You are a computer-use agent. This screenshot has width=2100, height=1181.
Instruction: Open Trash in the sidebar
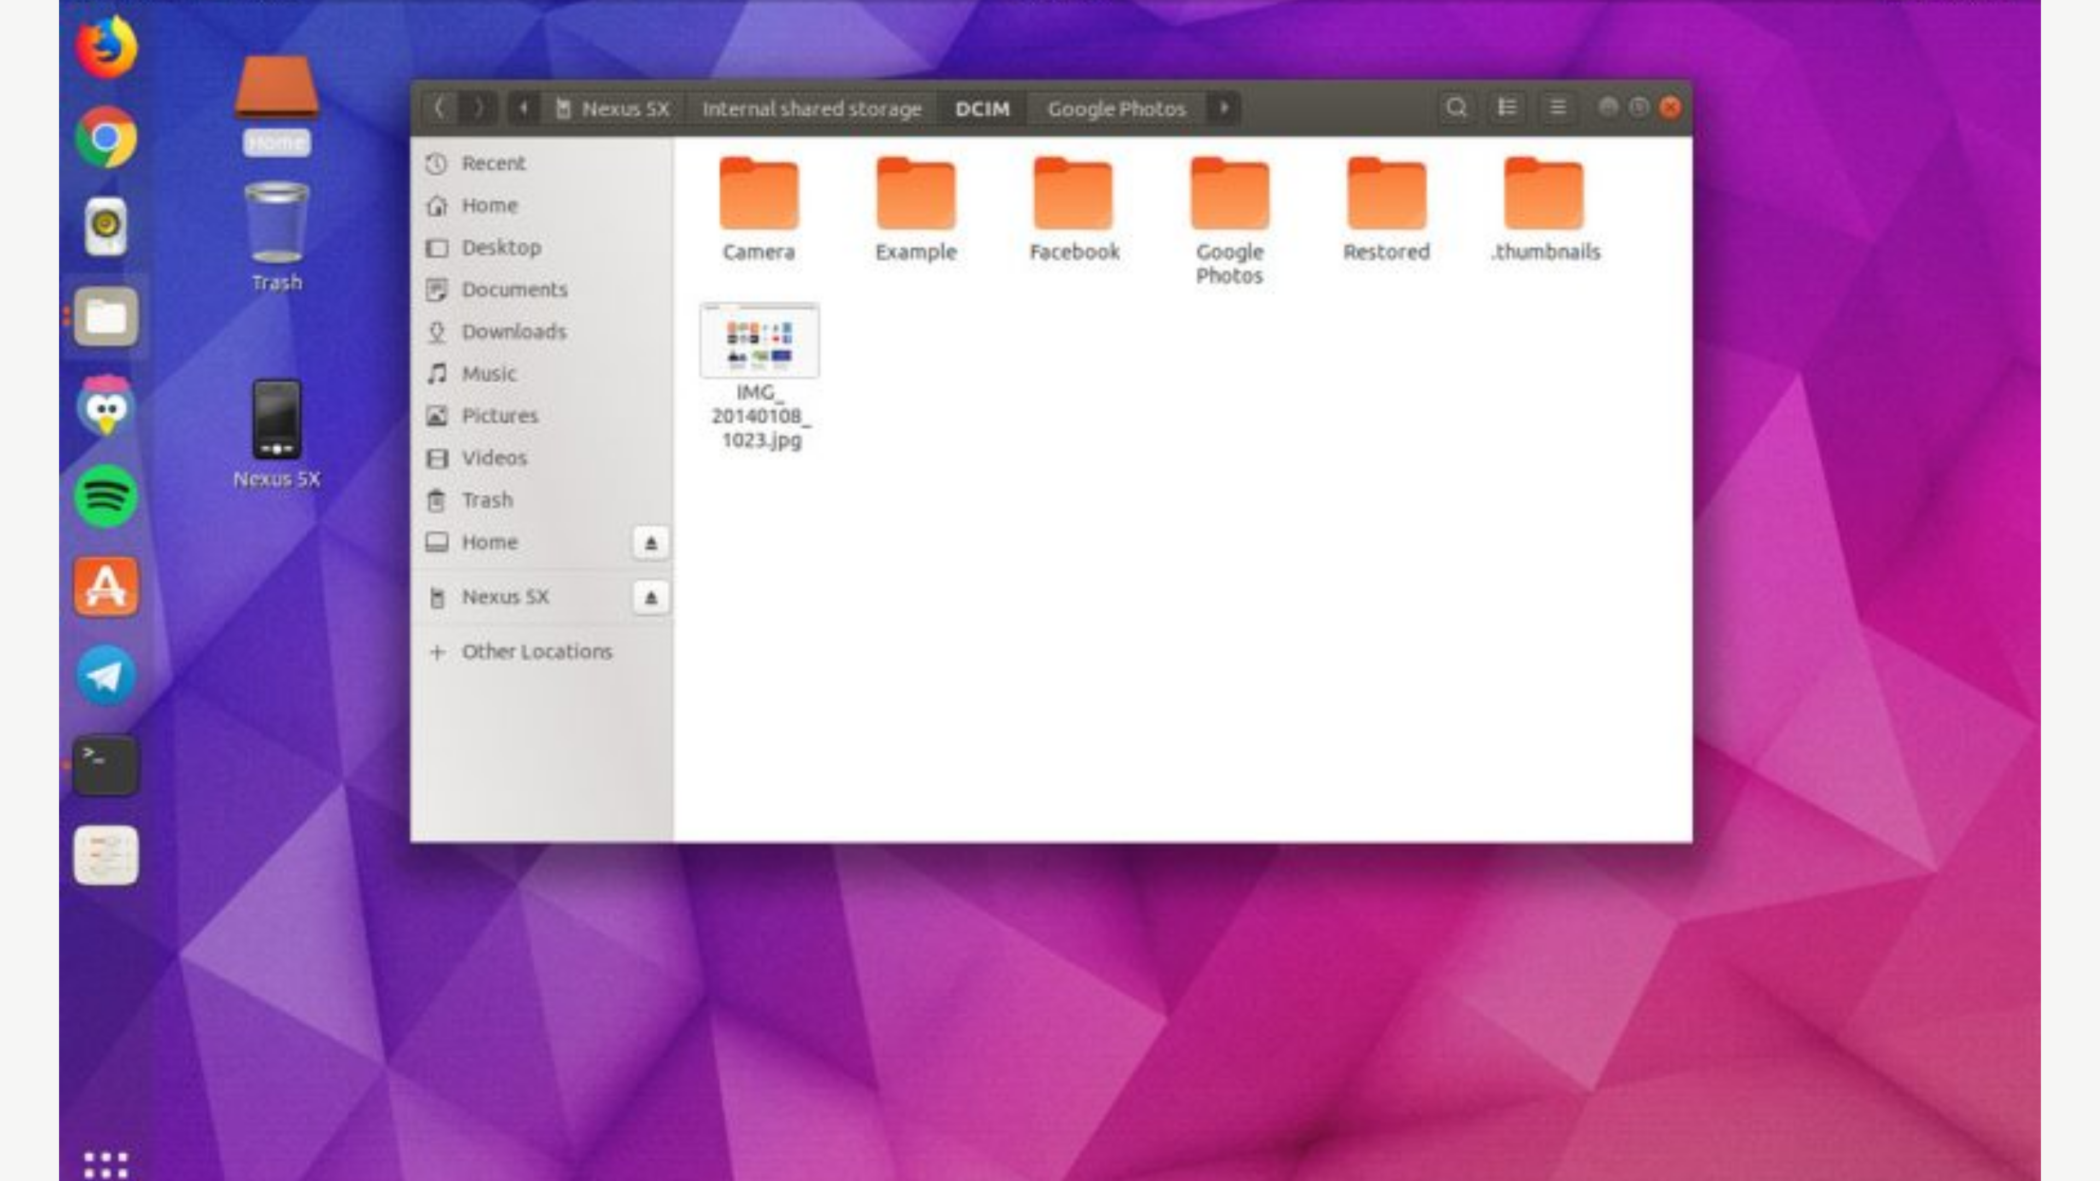coord(542,500)
